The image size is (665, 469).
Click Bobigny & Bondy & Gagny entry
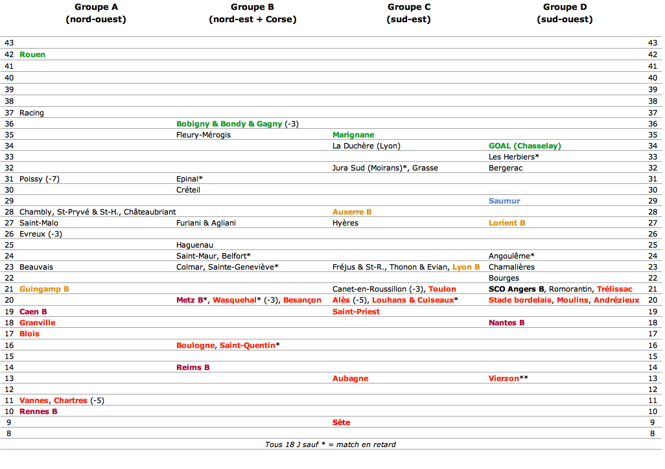click(237, 124)
